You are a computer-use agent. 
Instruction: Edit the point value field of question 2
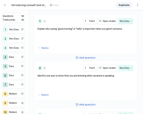(x=90, y=68)
